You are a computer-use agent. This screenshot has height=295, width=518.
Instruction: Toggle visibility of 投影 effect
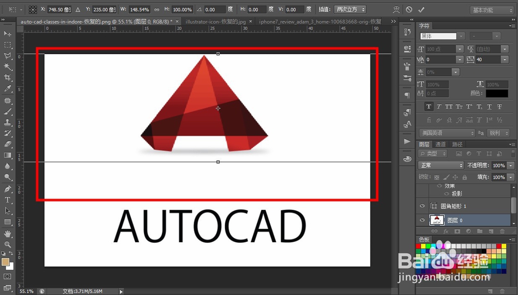point(447,194)
